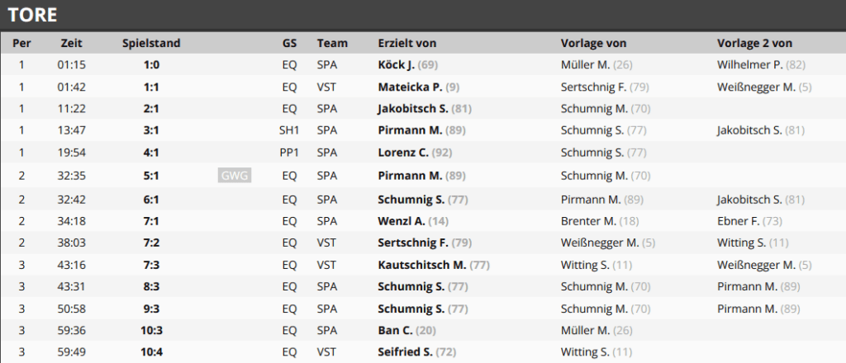Viewport: 846px width, 363px height.
Task: Click the GWG badge on the 5:1 goal
Action: click(x=235, y=176)
